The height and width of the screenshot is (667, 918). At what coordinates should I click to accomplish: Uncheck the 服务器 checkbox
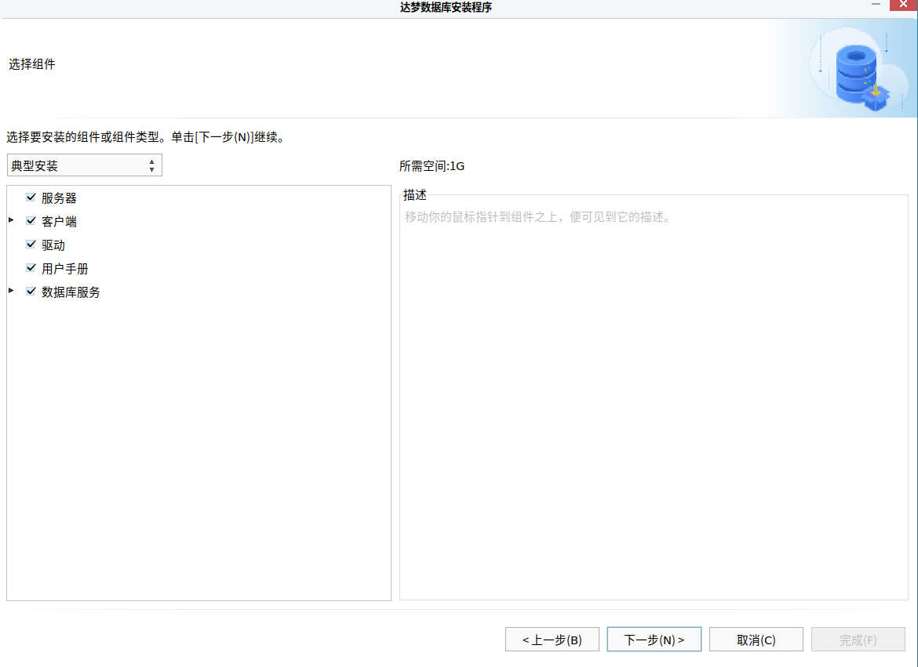click(x=31, y=198)
